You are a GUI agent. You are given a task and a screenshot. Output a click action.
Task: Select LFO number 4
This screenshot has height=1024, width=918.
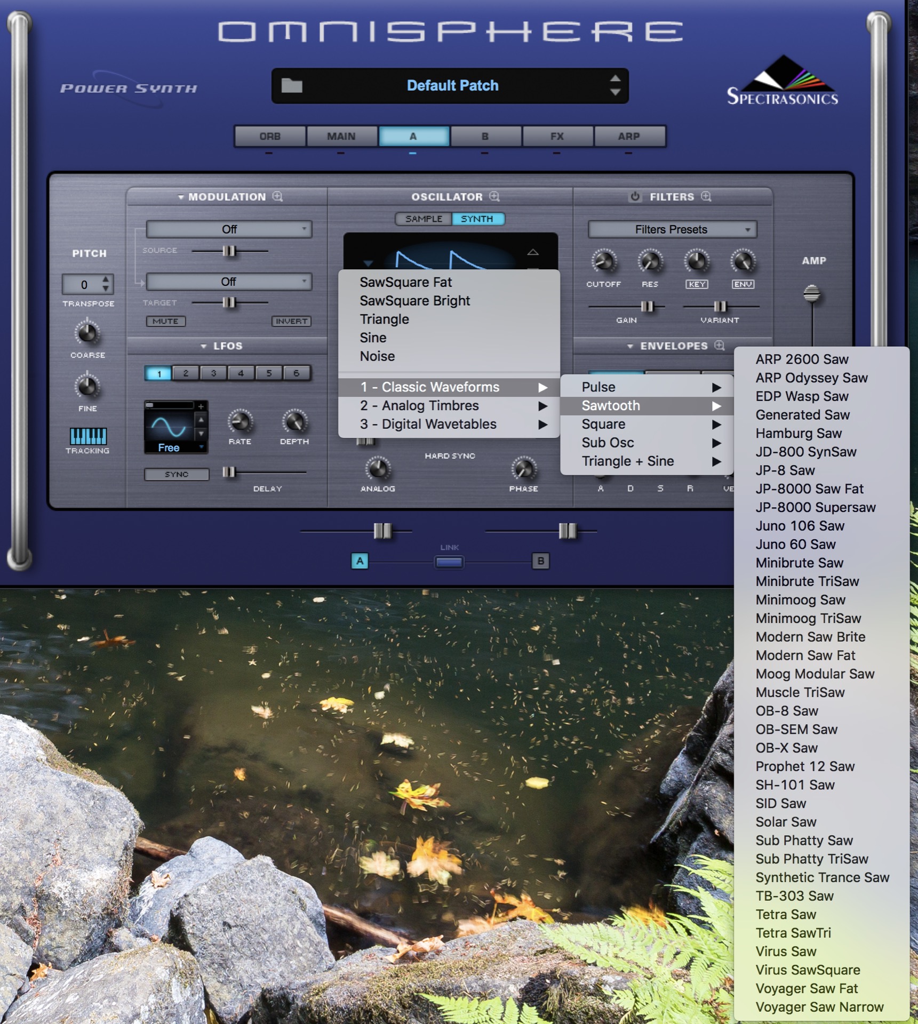pos(241,373)
